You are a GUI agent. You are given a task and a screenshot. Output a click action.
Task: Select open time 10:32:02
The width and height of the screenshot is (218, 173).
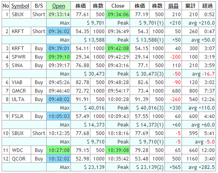pos(58,159)
